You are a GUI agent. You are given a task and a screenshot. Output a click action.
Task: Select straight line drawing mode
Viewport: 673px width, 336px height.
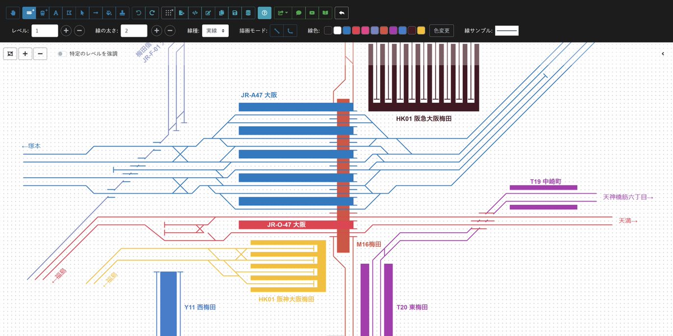point(276,31)
